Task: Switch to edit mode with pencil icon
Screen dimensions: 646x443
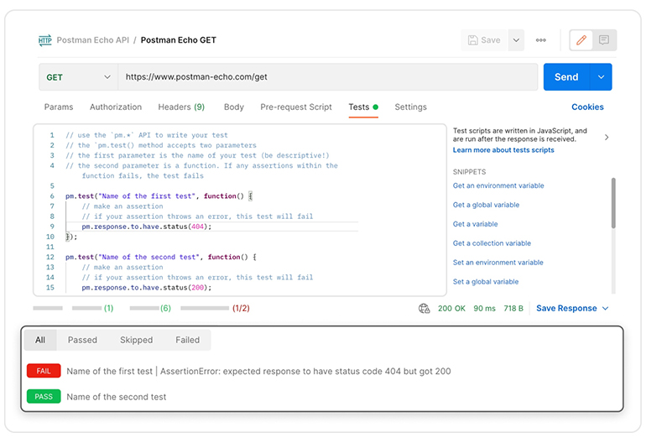Action: [x=581, y=40]
